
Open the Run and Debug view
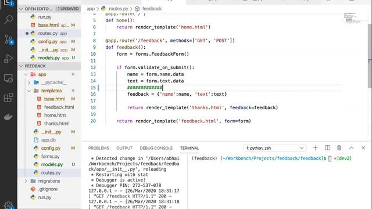[9, 59]
